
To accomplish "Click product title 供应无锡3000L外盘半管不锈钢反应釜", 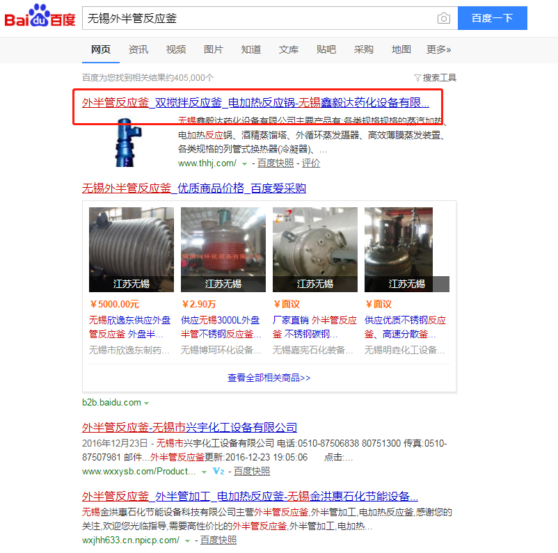I will click(221, 327).
